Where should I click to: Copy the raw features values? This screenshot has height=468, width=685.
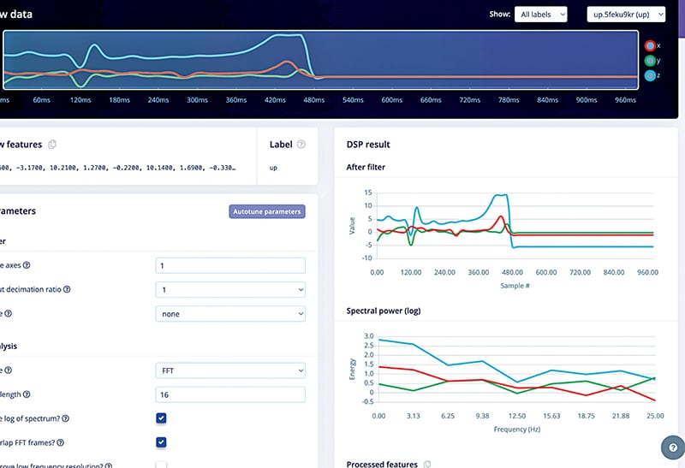pyautogui.click(x=53, y=145)
